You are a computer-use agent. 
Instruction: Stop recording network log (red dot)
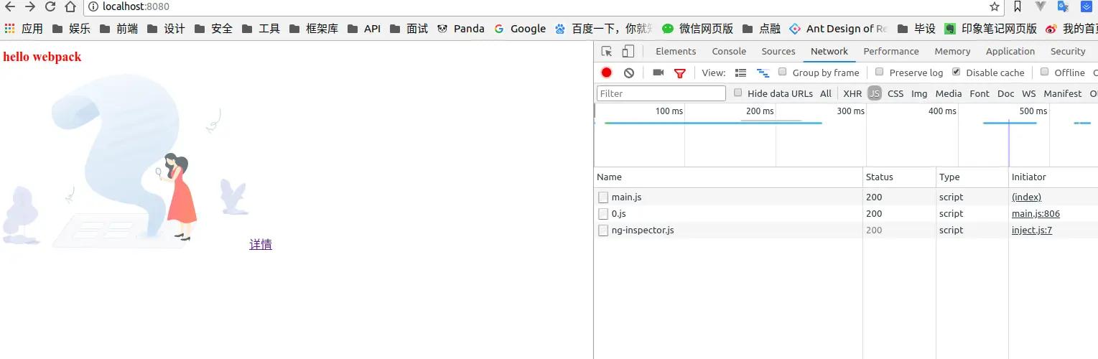coord(606,73)
